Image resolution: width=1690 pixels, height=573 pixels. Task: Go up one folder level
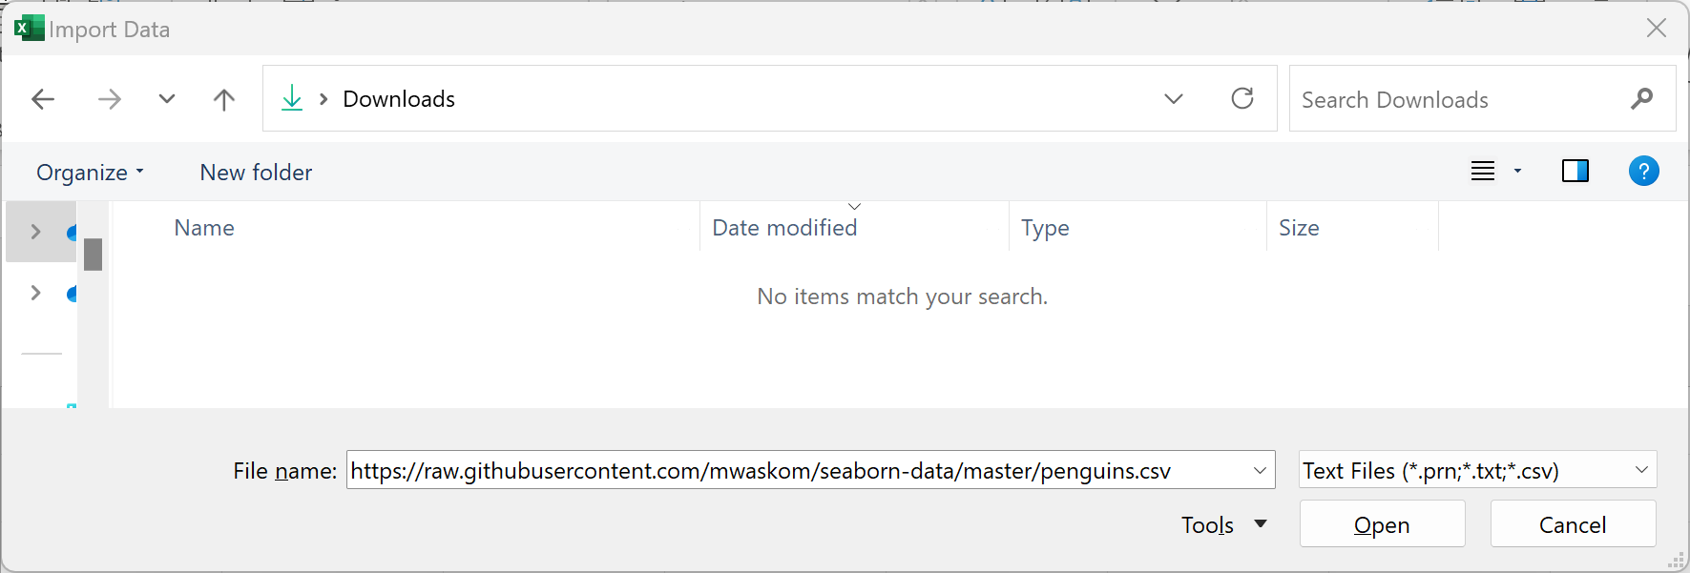[224, 99]
